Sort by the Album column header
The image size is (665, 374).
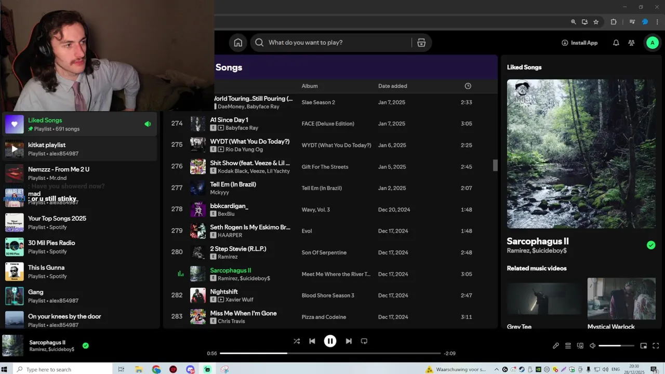point(310,86)
